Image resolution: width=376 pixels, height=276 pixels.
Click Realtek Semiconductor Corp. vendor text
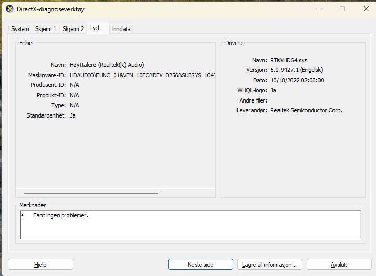[306, 110]
